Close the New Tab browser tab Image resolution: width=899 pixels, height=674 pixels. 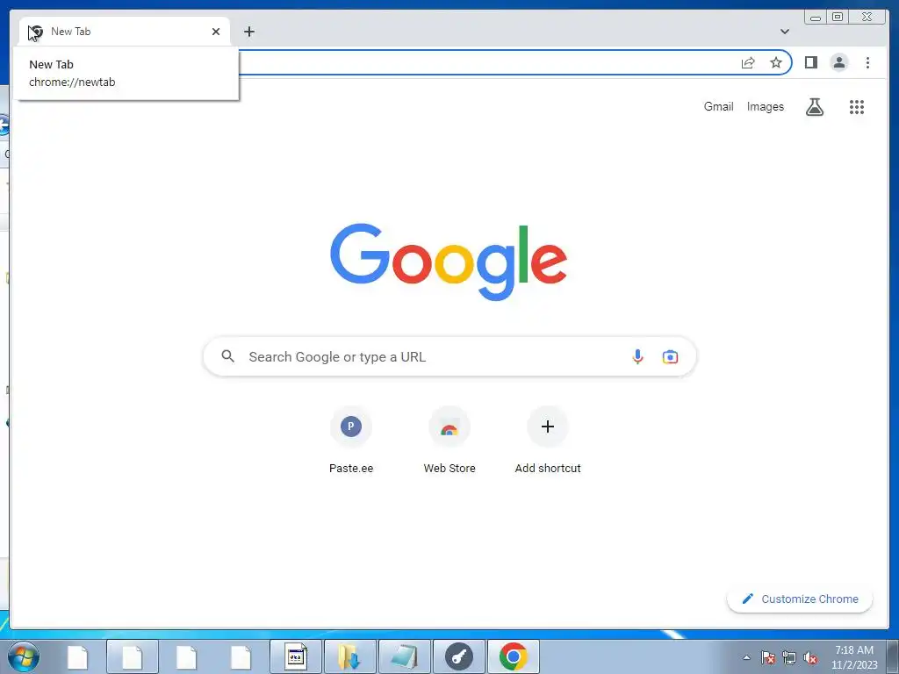click(216, 32)
